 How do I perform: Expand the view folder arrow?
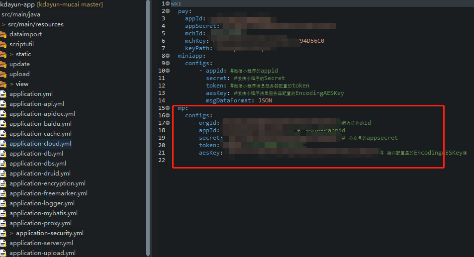point(12,84)
